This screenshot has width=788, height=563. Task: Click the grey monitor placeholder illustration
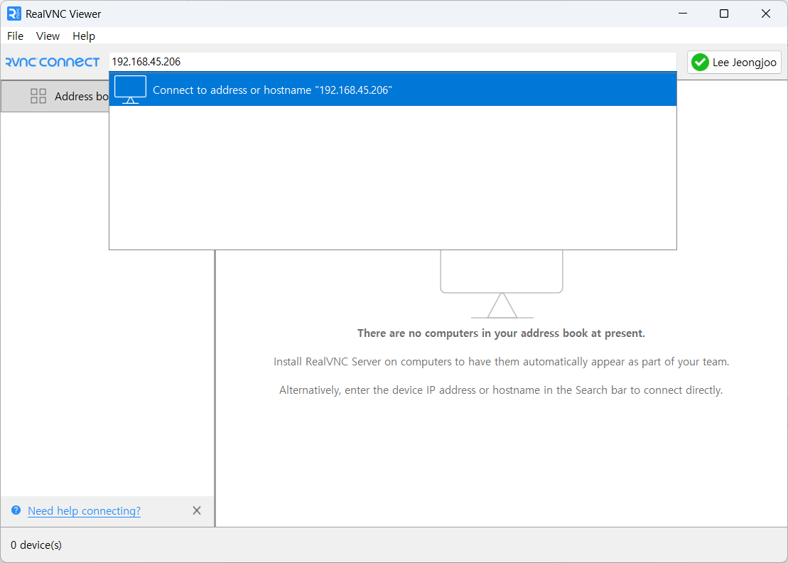[502, 284]
